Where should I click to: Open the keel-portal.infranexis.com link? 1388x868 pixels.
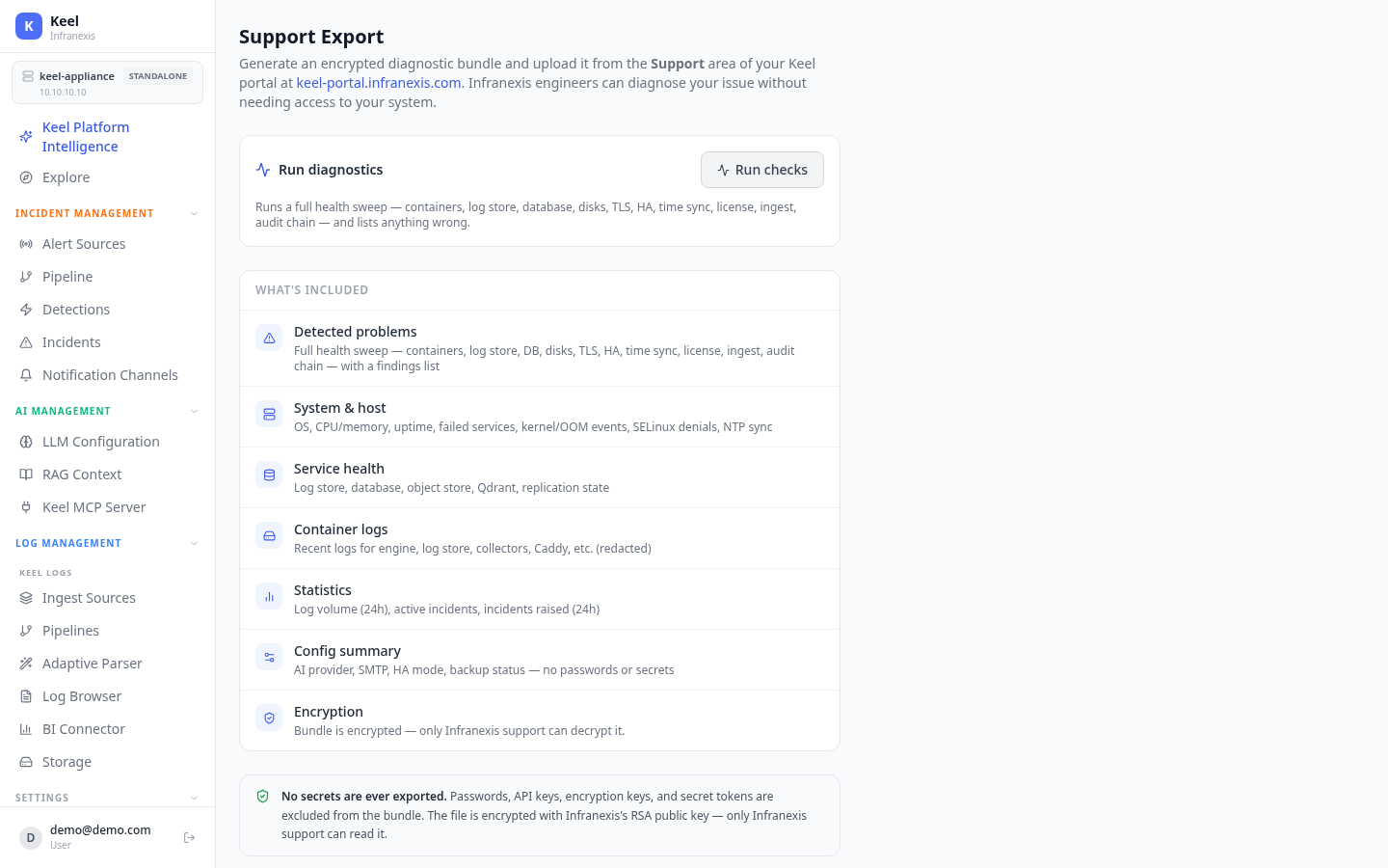tap(379, 83)
